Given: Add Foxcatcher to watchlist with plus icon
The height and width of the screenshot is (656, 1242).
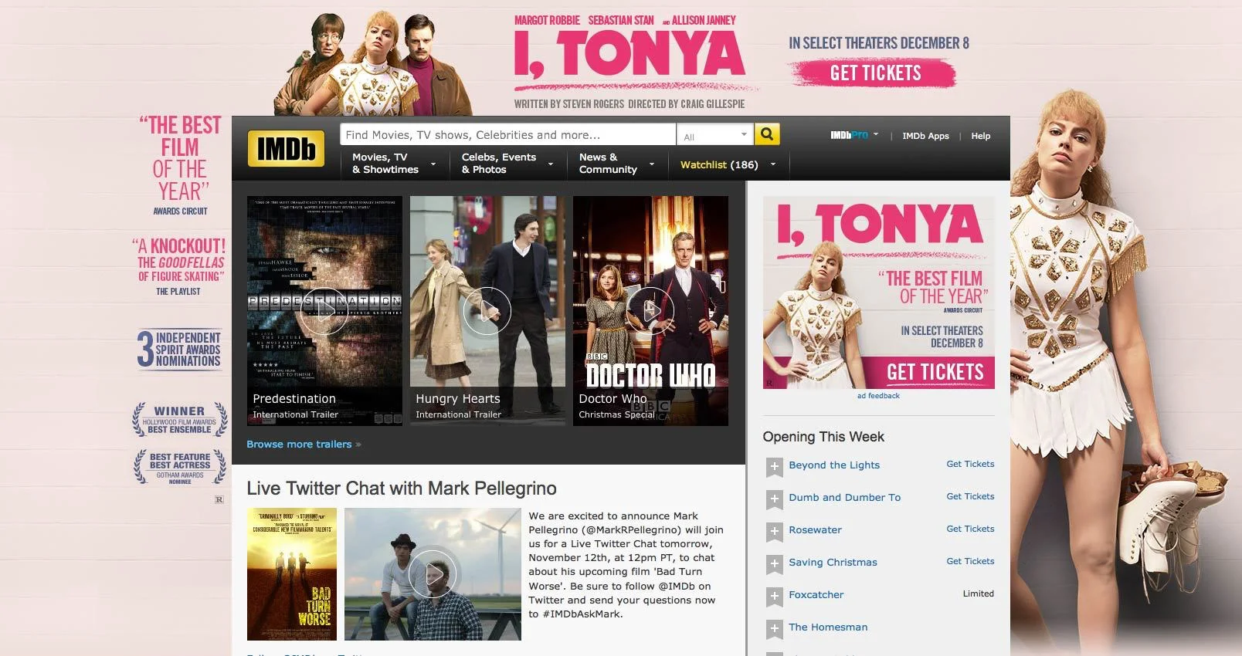Looking at the screenshot, I should point(774,596).
